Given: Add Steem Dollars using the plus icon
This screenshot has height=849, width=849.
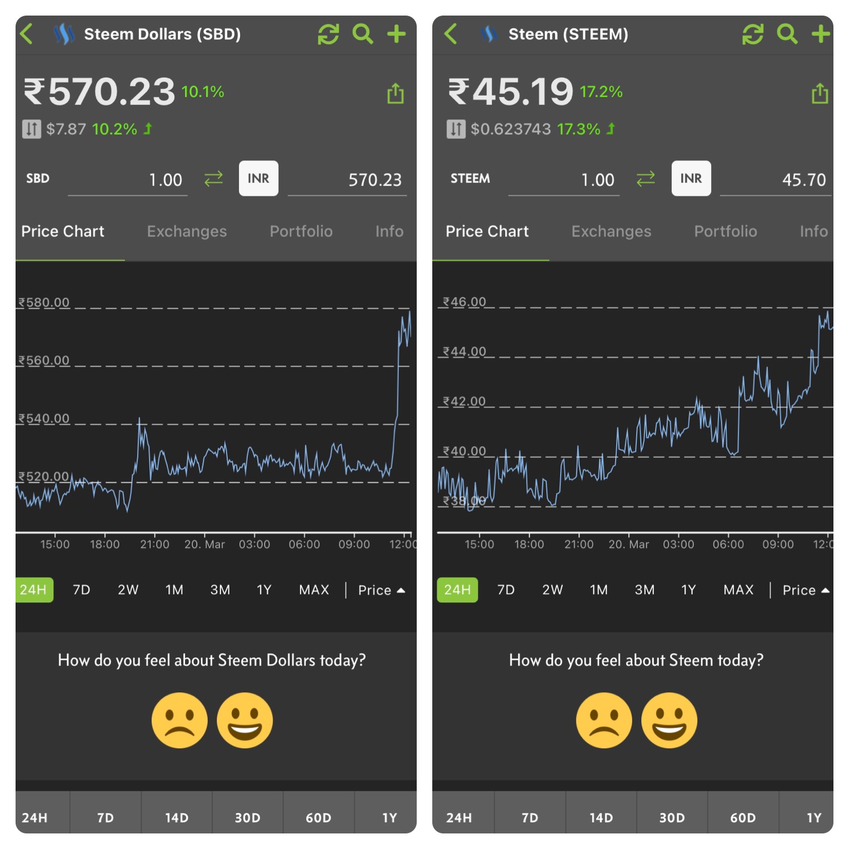Looking at the screenshot, I should pos(396,34).
